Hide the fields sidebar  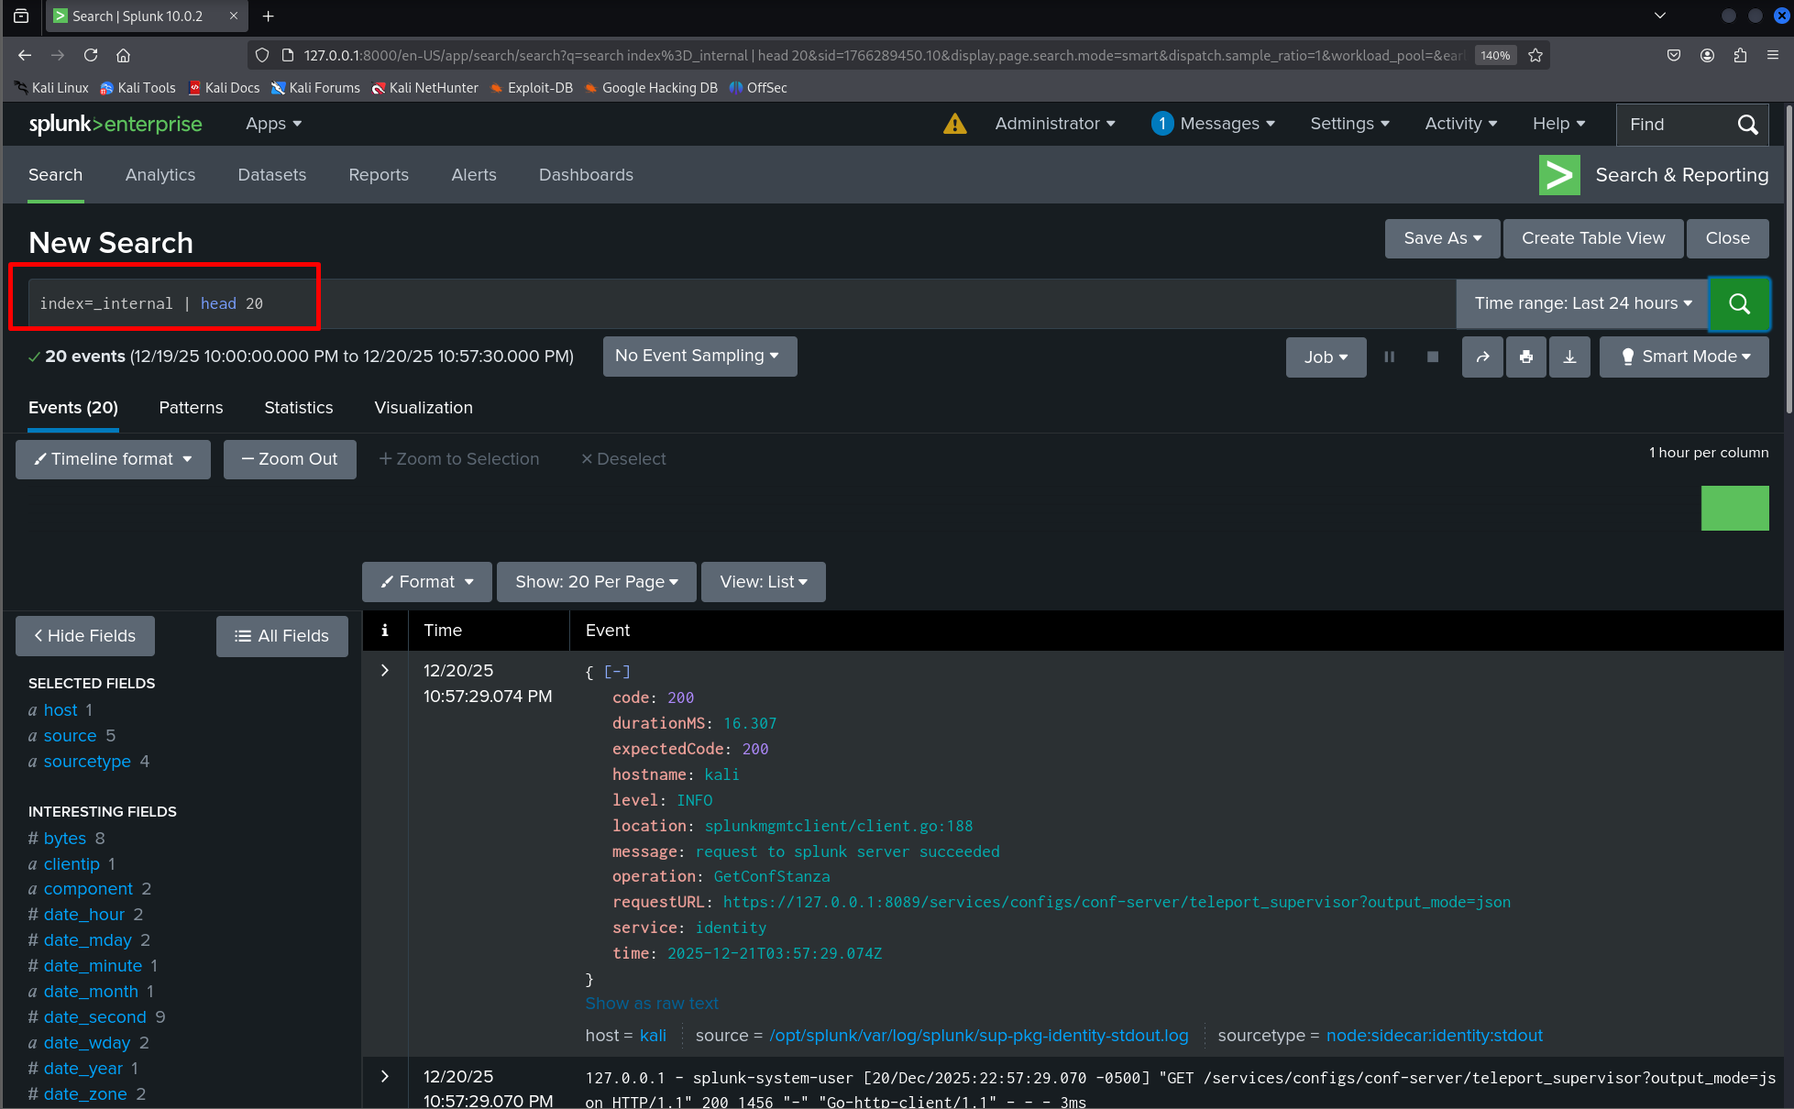pyautogui.click(x=84, y=635)
